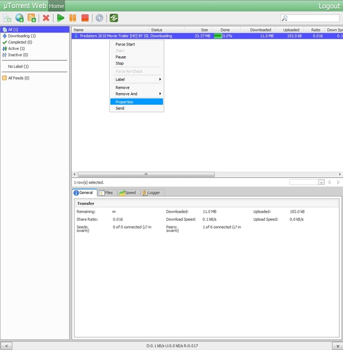Click the Inactive arrows icon in sidebar
This screenshot has width=343, height=350.
[4, 55]
